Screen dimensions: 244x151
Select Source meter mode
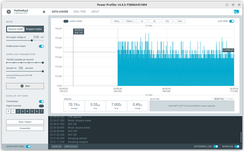pos(16,29)
